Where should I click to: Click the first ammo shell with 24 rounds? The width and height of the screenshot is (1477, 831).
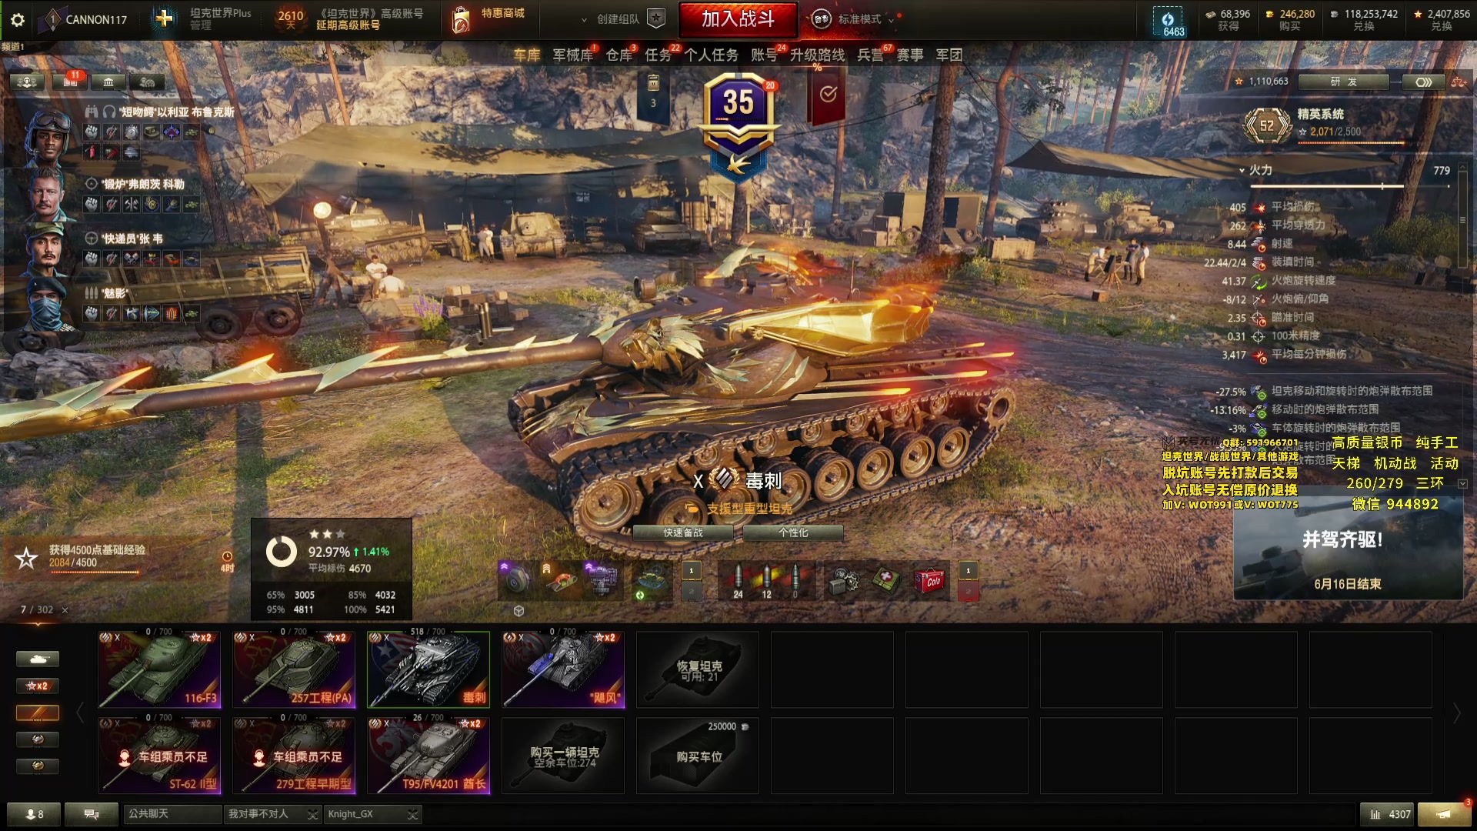click(738, 581)
